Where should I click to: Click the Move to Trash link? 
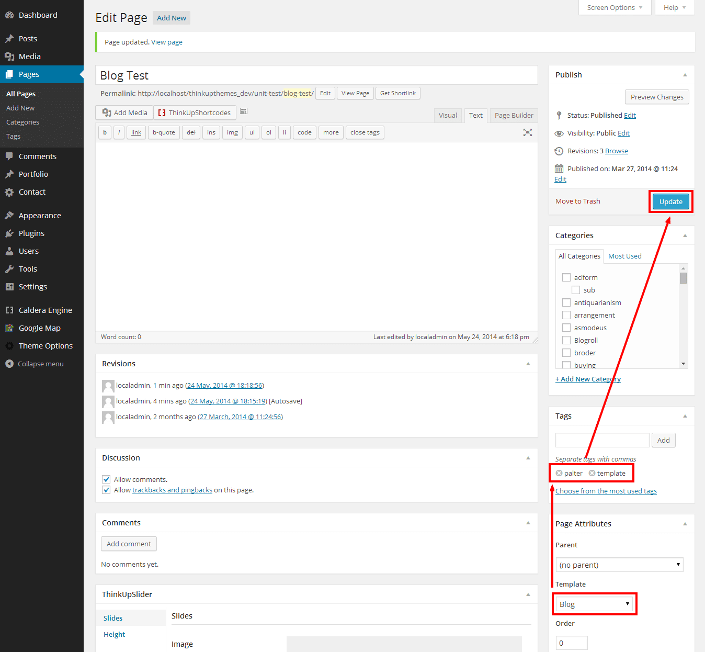click(x=577, y=201)
